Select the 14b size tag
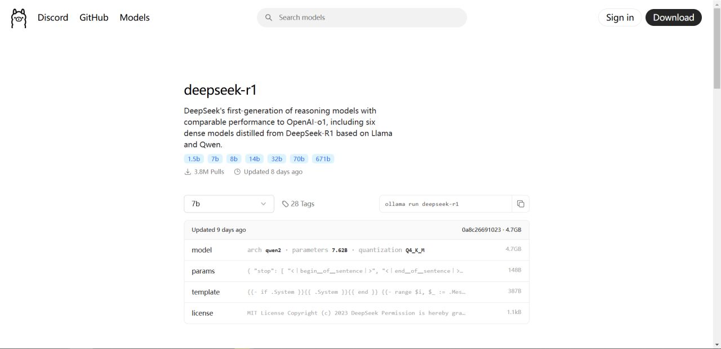Image resolution: width=721 pixels, height=349 pixels. [x=255, y=159]
